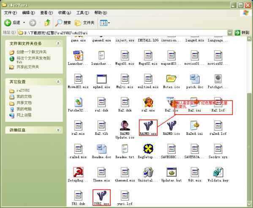Click the vertical scrollbar down arrow
Screen dimensions: 253x208
click(x=249, y=204)
